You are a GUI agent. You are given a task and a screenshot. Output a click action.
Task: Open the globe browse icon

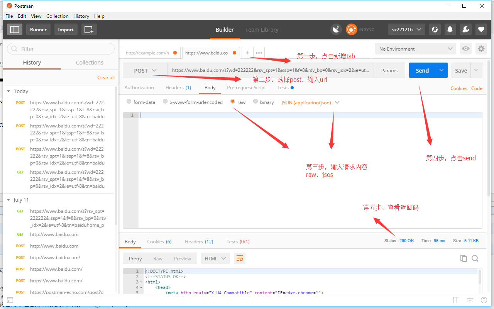pos(435,29)
